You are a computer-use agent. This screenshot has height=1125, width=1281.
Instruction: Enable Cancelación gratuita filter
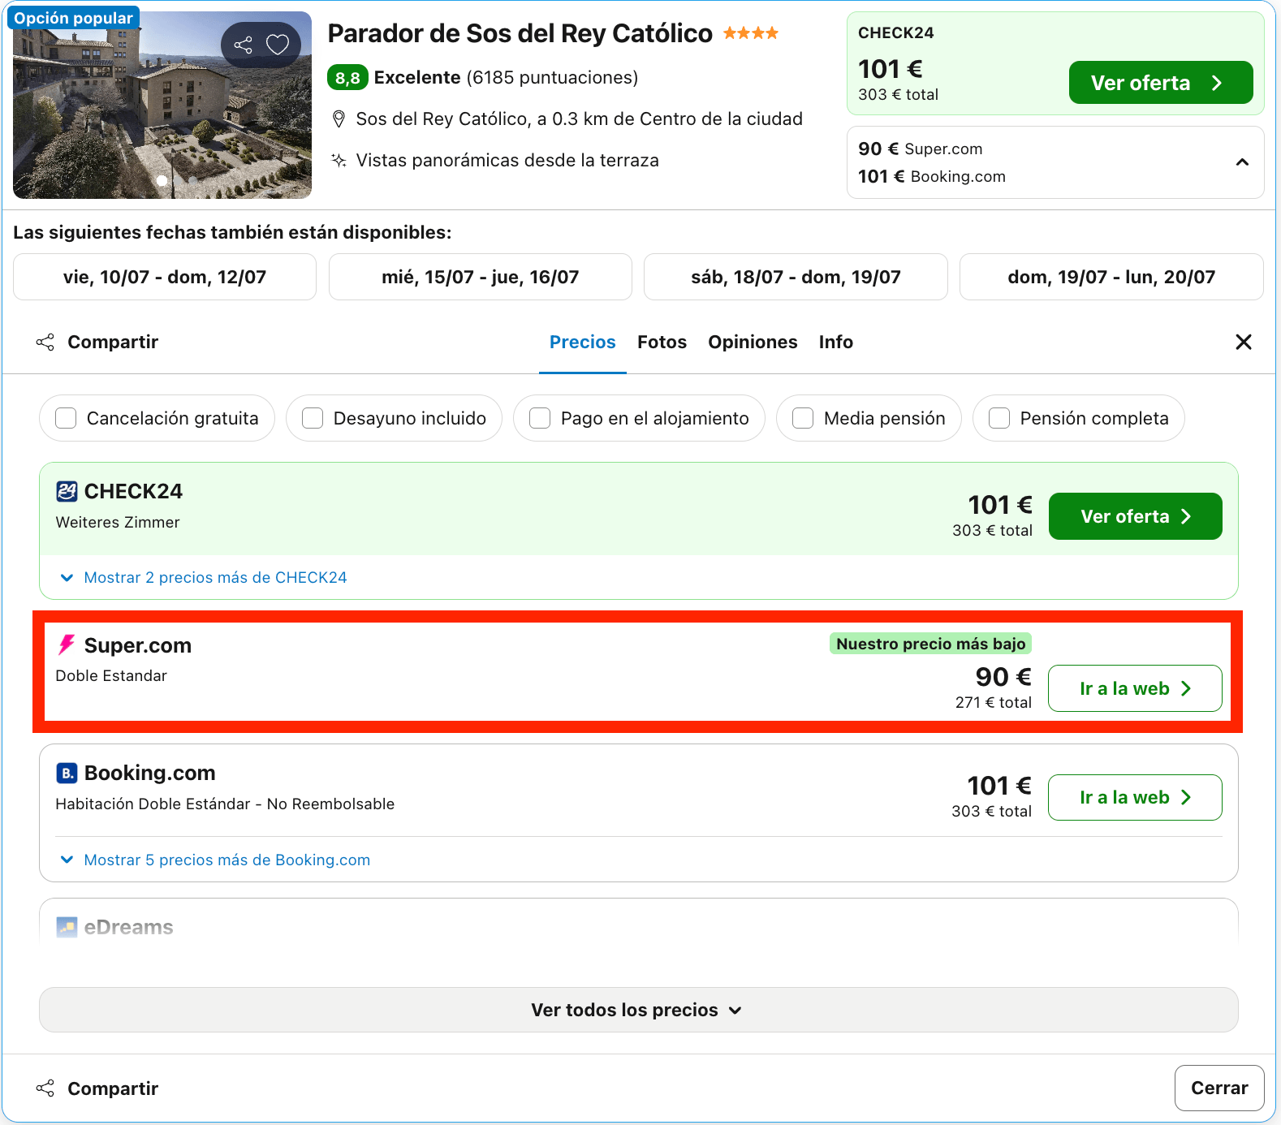(66, 418)
